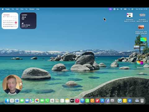Screen dimensions: 149x112
Task: Open the Photos app in dock
Action: [37, 101]
